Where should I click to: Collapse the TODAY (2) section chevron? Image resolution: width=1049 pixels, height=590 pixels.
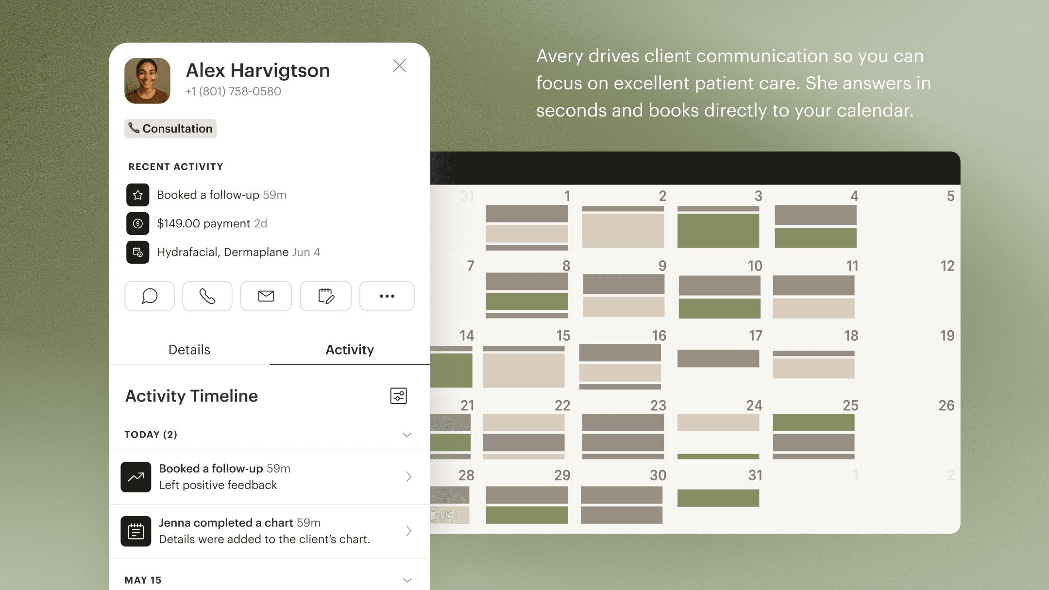click(x=407, y=435)
